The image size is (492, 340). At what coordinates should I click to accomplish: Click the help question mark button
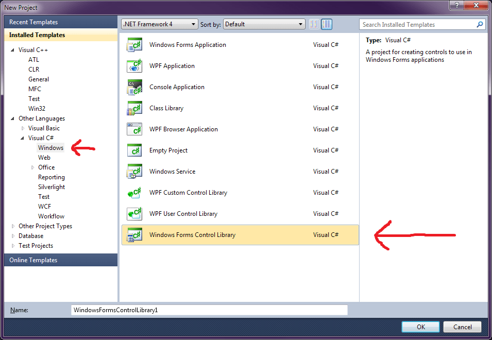(457, 5)
